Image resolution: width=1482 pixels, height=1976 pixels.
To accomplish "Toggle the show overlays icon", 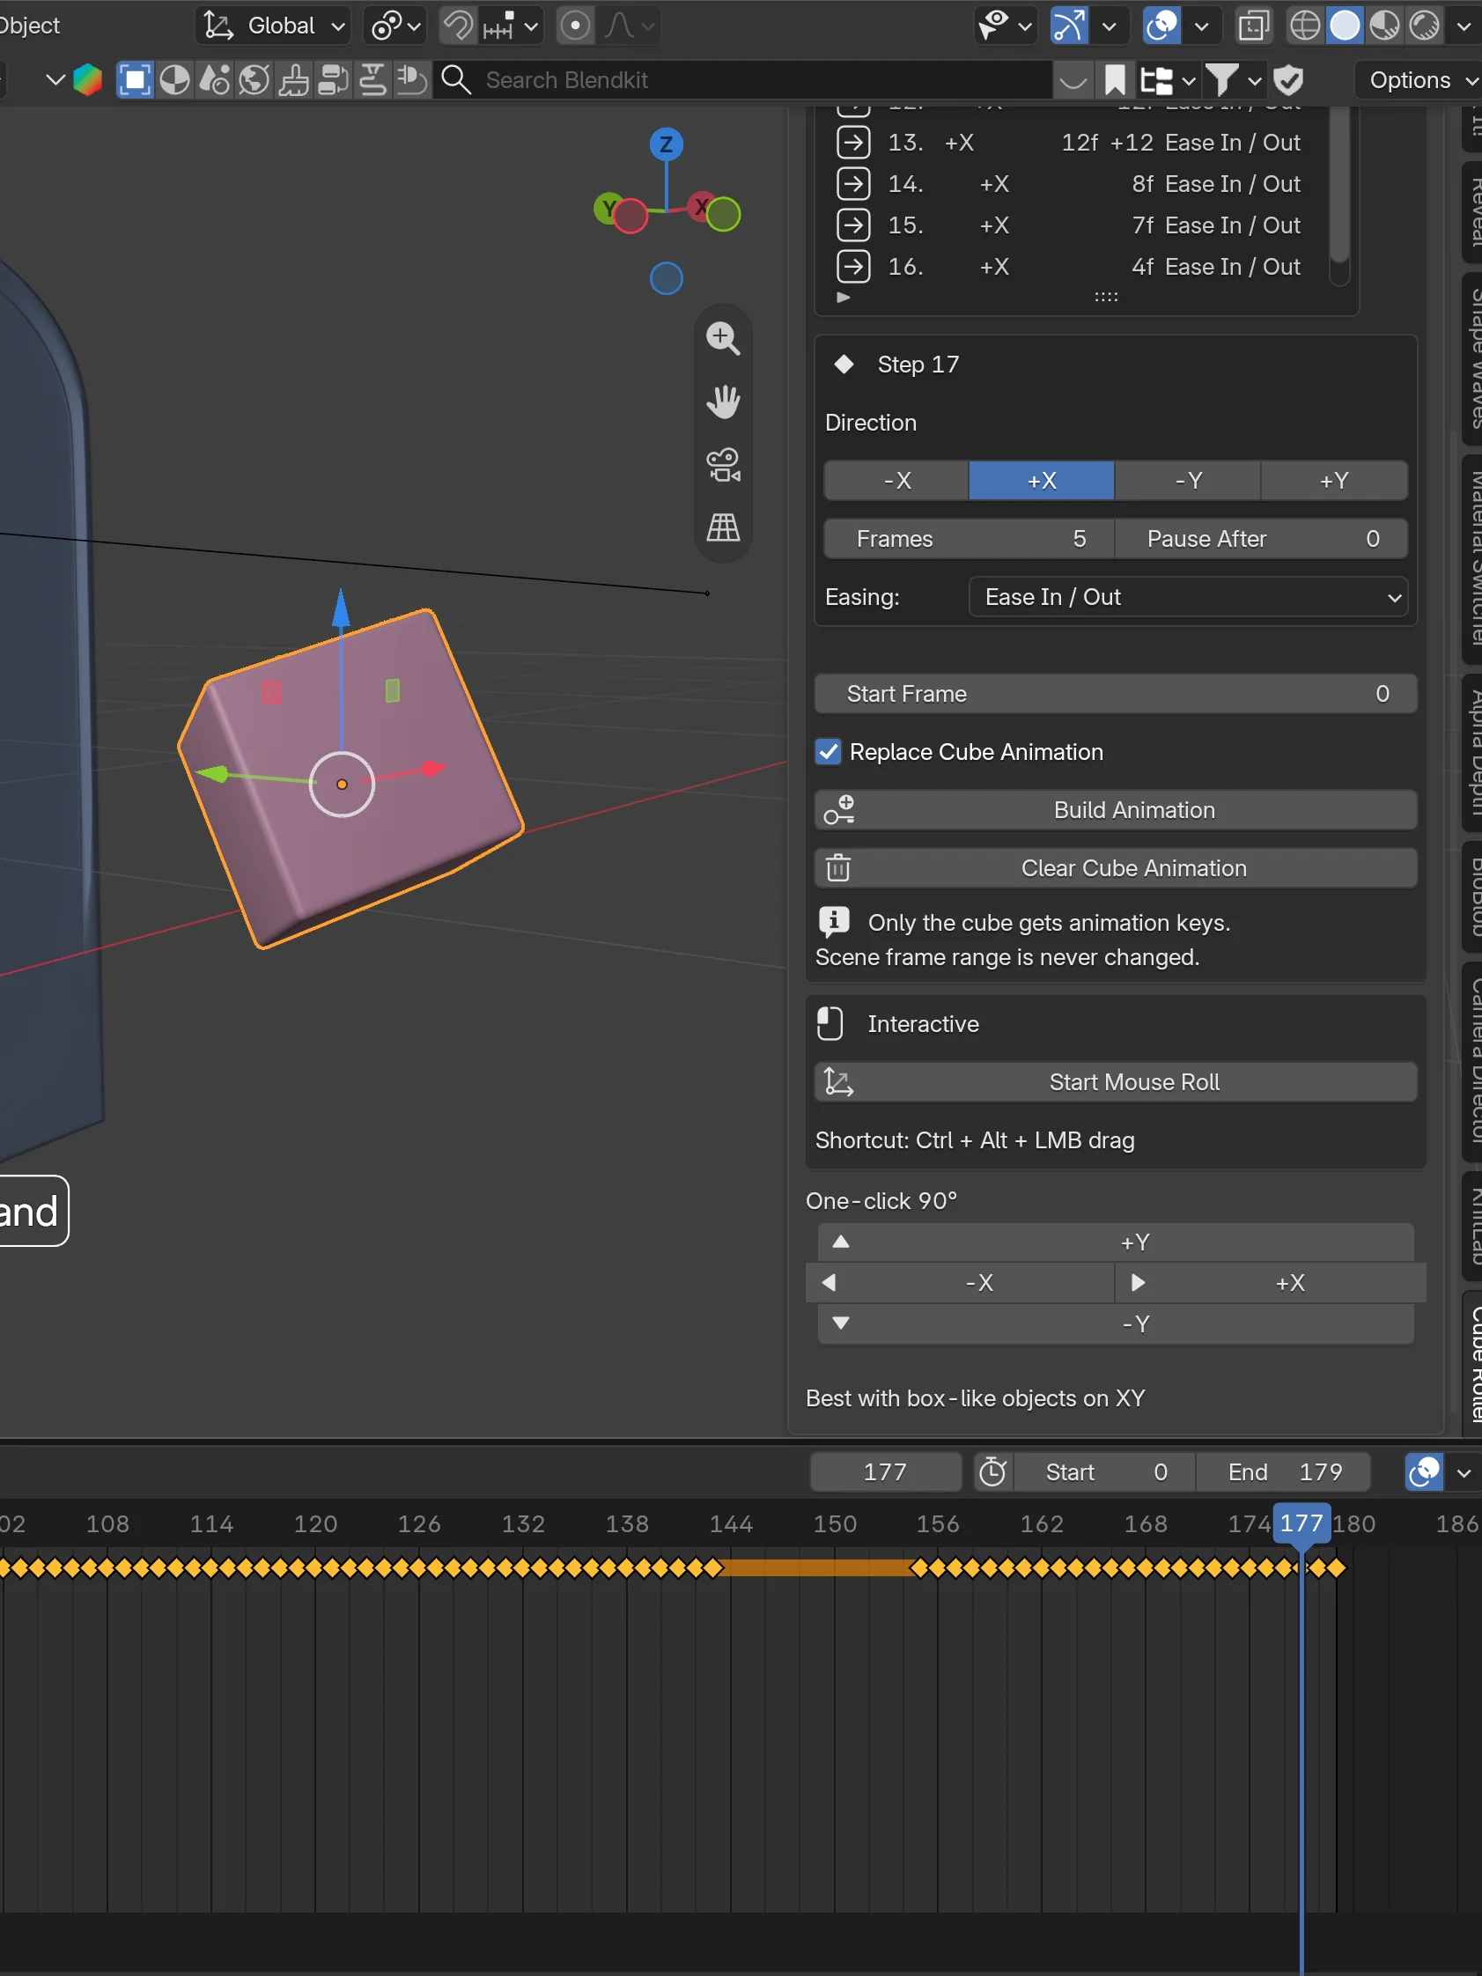I will [1161, 26].
